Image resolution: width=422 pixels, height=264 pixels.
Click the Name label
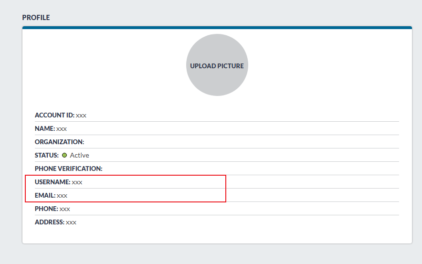click(x=45, y=128)
